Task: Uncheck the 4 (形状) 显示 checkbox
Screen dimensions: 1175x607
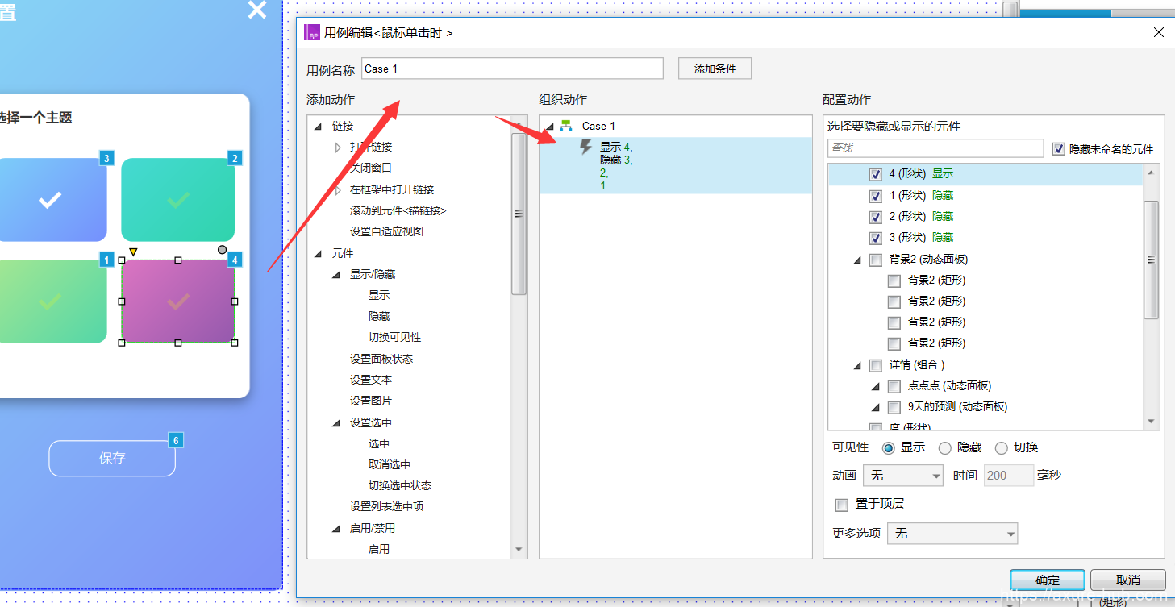Action: coord(875,174)
